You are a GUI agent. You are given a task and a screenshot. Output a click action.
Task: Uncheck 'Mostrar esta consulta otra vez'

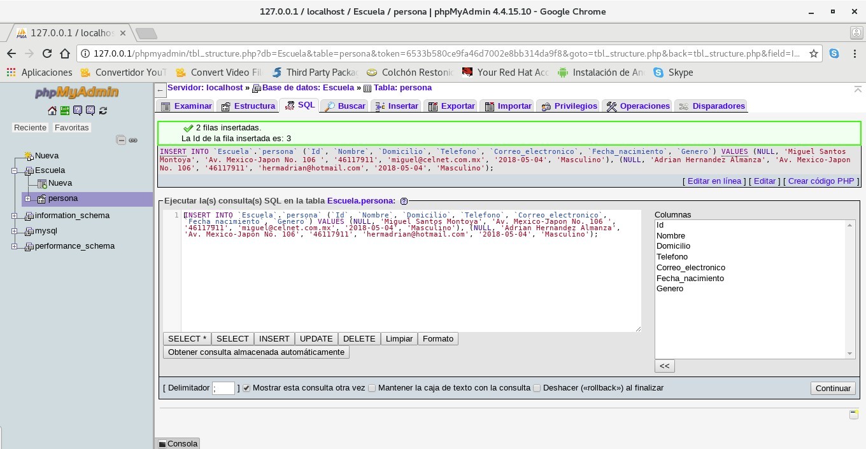[x=246, y=388]
